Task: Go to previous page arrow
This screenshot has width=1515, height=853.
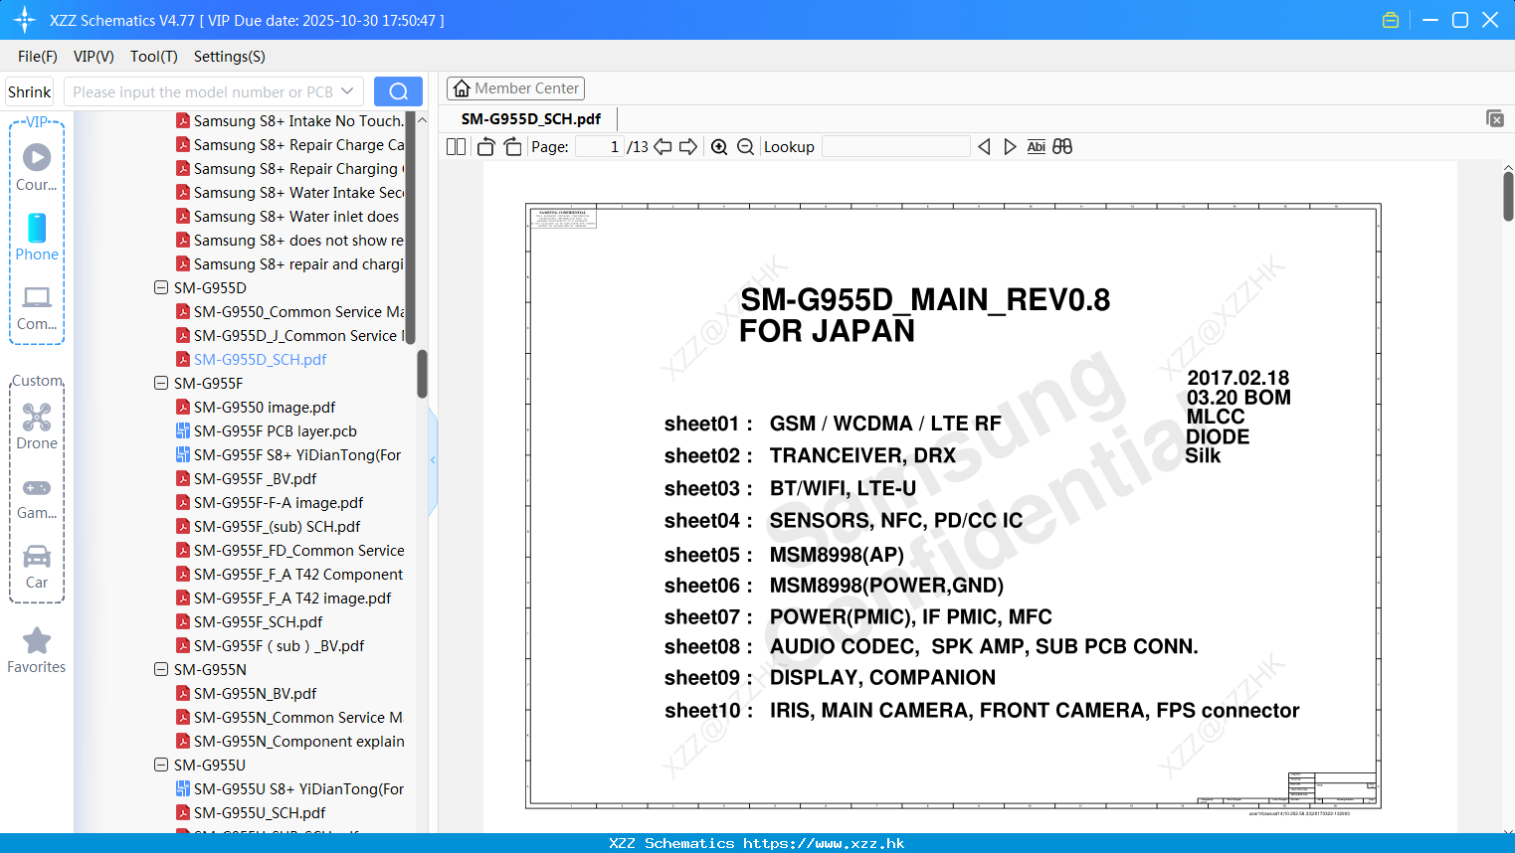Action: (663, 146)
